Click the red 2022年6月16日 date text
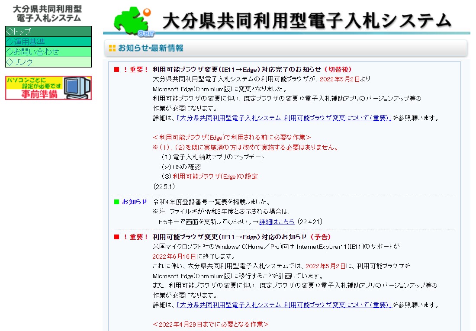476x331 pixels. [174, 256]
